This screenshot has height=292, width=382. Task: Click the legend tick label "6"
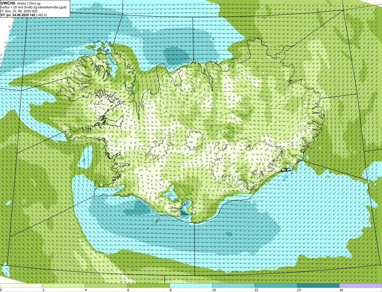point(128,290)
